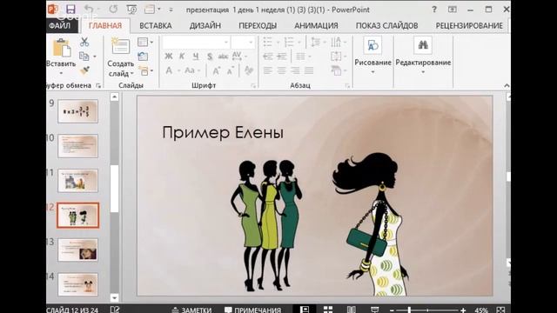This screenshot has height=313, width=557.
Task: Toggle ЗАМЕТКИ notes pane
Action: (191, 310)
